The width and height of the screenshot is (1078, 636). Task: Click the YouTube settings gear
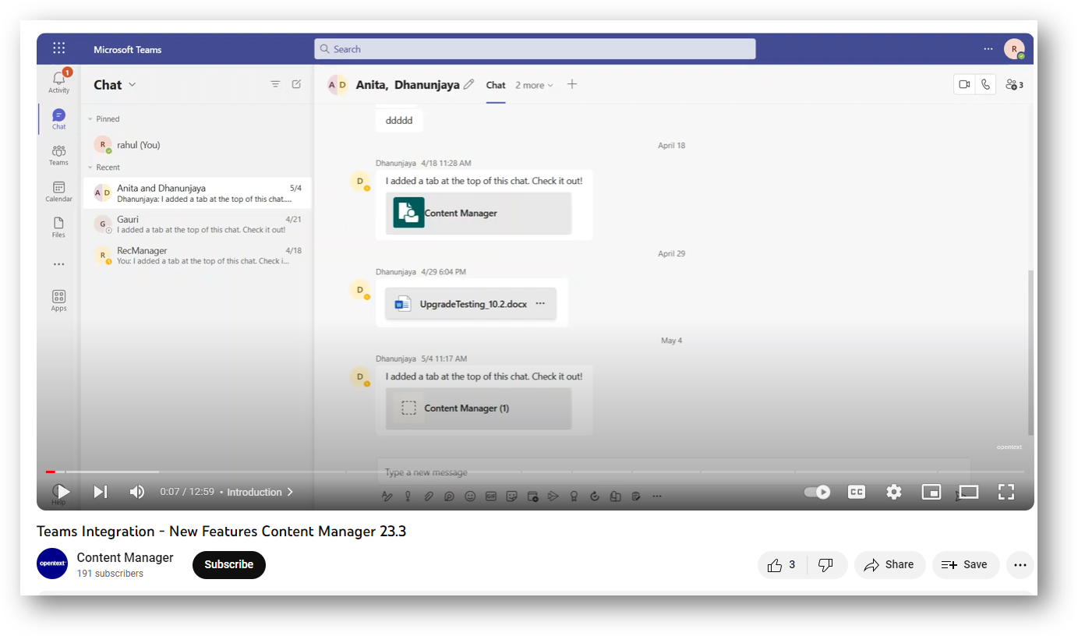pos(894,492)
